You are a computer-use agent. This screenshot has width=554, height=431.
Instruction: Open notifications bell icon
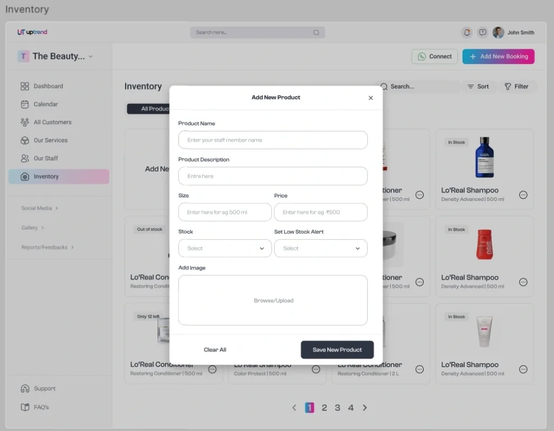click(x=466, y=32)
